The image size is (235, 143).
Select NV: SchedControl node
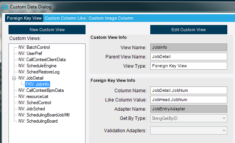(35, 103)
